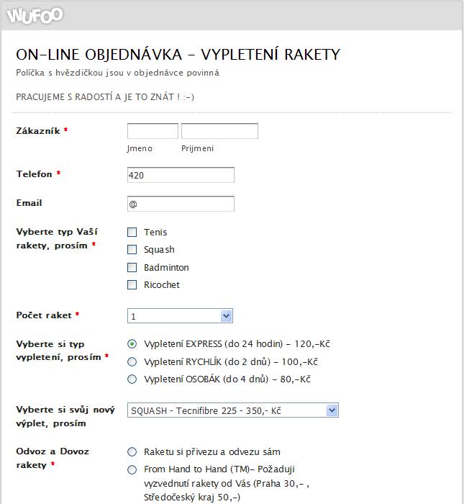Check the Tenis checkbox

(132, 232)
